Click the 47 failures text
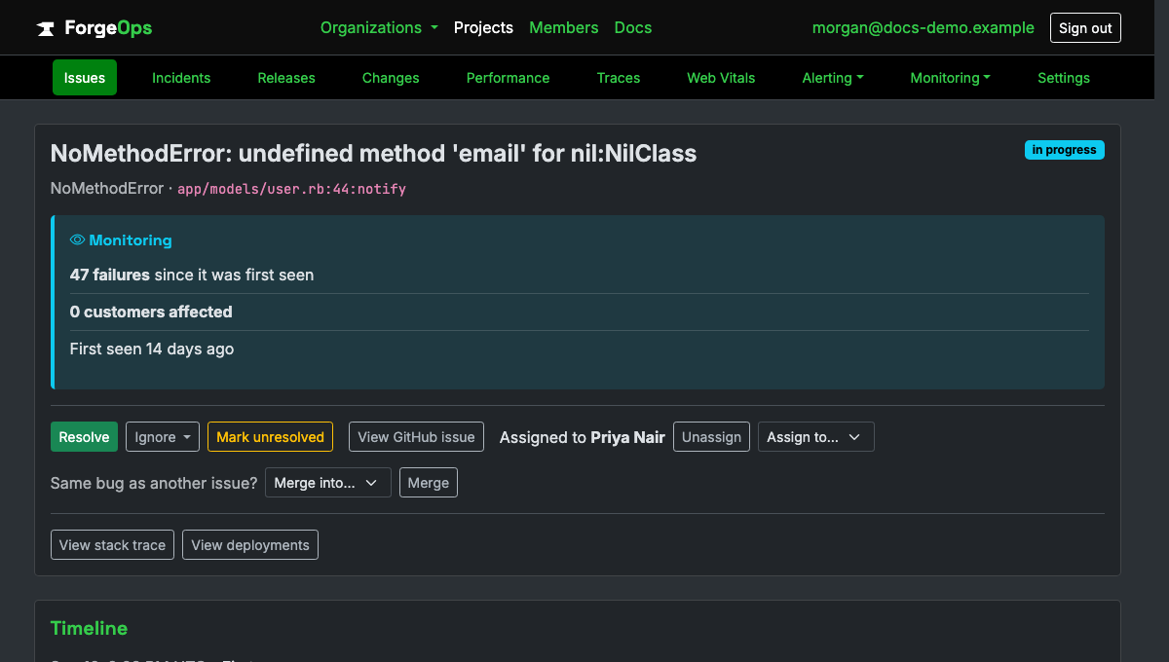Screen dimensions: 1169x662 (110, 276)
